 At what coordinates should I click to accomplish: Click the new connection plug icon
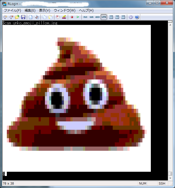tap(5, 17)
